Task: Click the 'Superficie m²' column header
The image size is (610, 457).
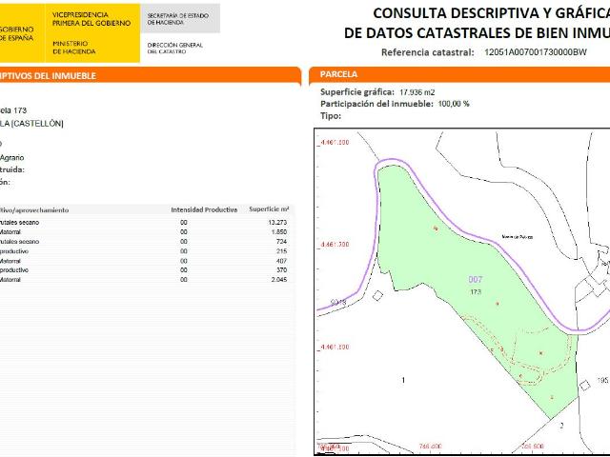Action: tap(269, 209)
